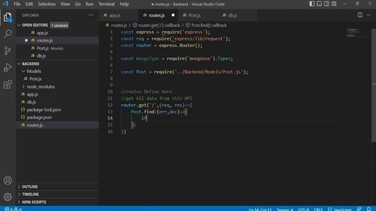Split the editor to the right
Screen dimensions: 376x211
click(360, 15)
